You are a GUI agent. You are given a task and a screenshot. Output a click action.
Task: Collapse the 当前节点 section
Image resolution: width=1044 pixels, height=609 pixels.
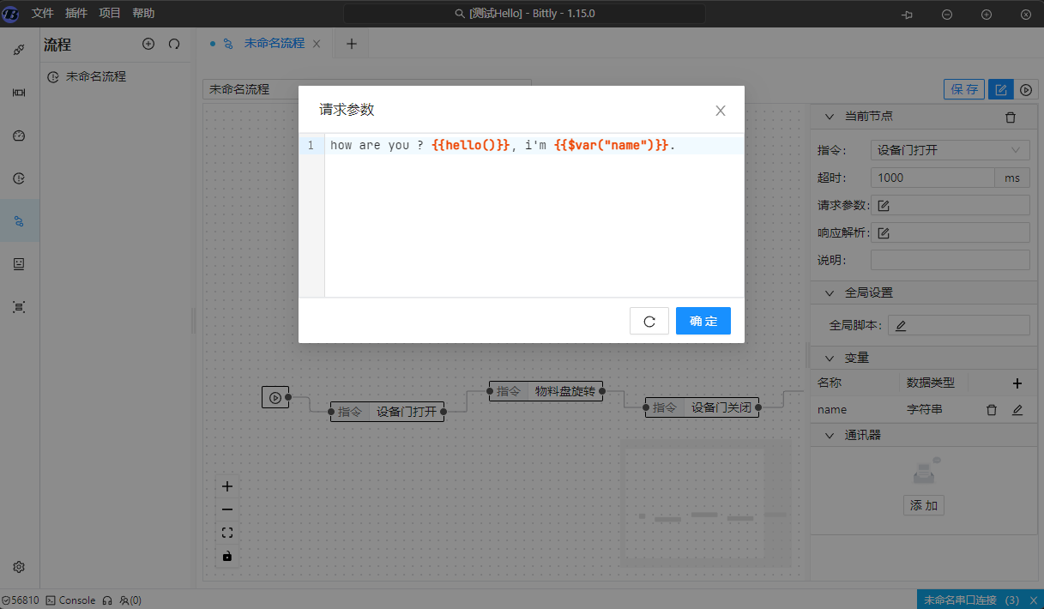(x=830, y=117)
